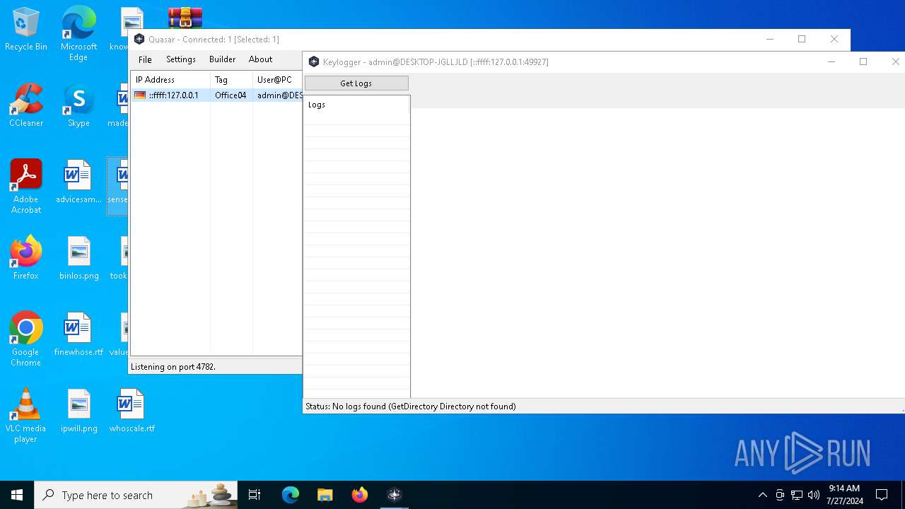This screenshot has width=905, height=509.
Task: Click the Get Logs button
Action: [356, 83]
